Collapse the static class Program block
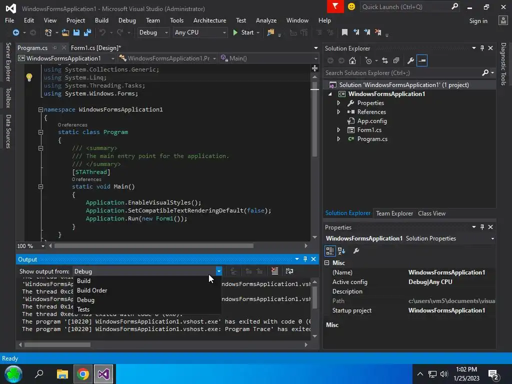 pos(40,132)
